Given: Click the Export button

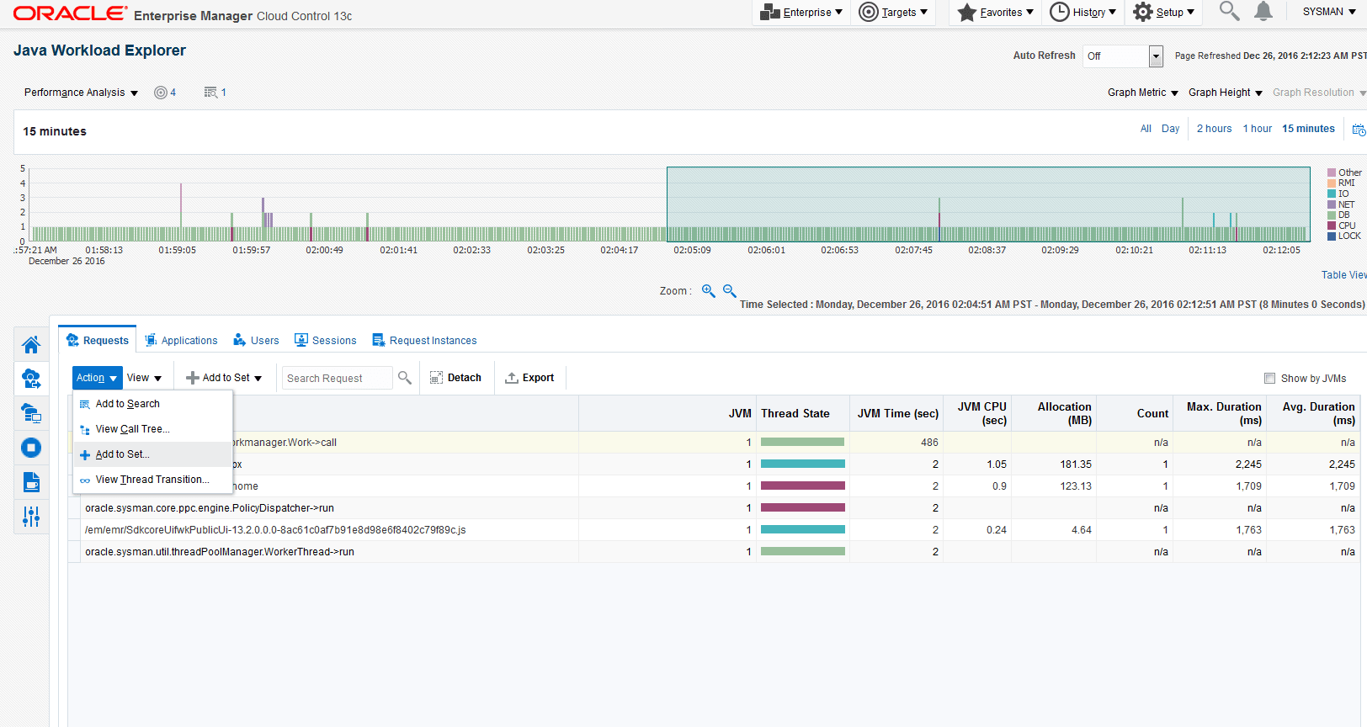Looking at the screenshot, I should pos(529,378).
